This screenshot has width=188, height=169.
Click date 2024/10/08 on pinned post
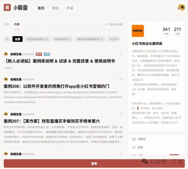click(x=28, y=54)
